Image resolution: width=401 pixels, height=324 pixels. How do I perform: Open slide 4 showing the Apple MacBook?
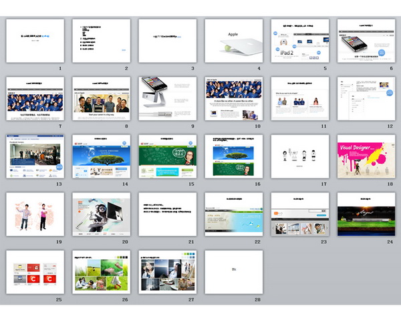point(233,40)
